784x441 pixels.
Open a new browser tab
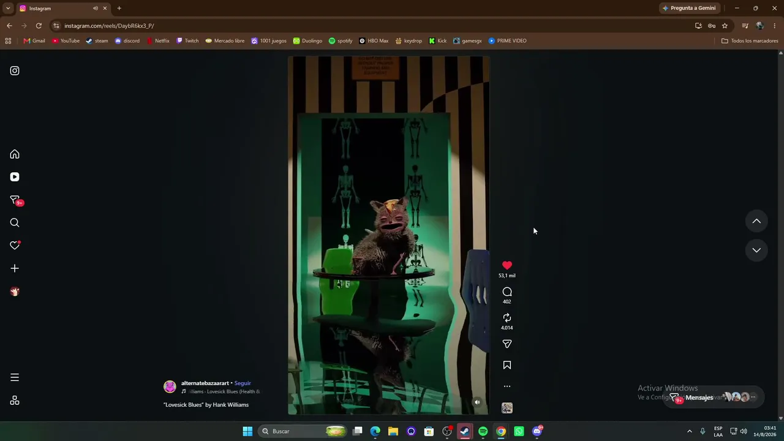(119, 9)
